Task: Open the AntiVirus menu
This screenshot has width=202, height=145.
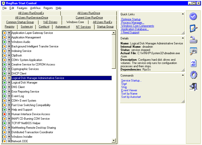Action: pyautogui.click(x=35, y=8)
